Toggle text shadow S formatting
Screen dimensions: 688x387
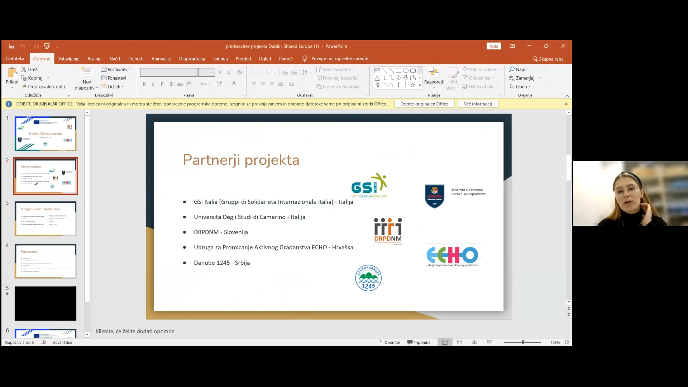tap(171, 84)
